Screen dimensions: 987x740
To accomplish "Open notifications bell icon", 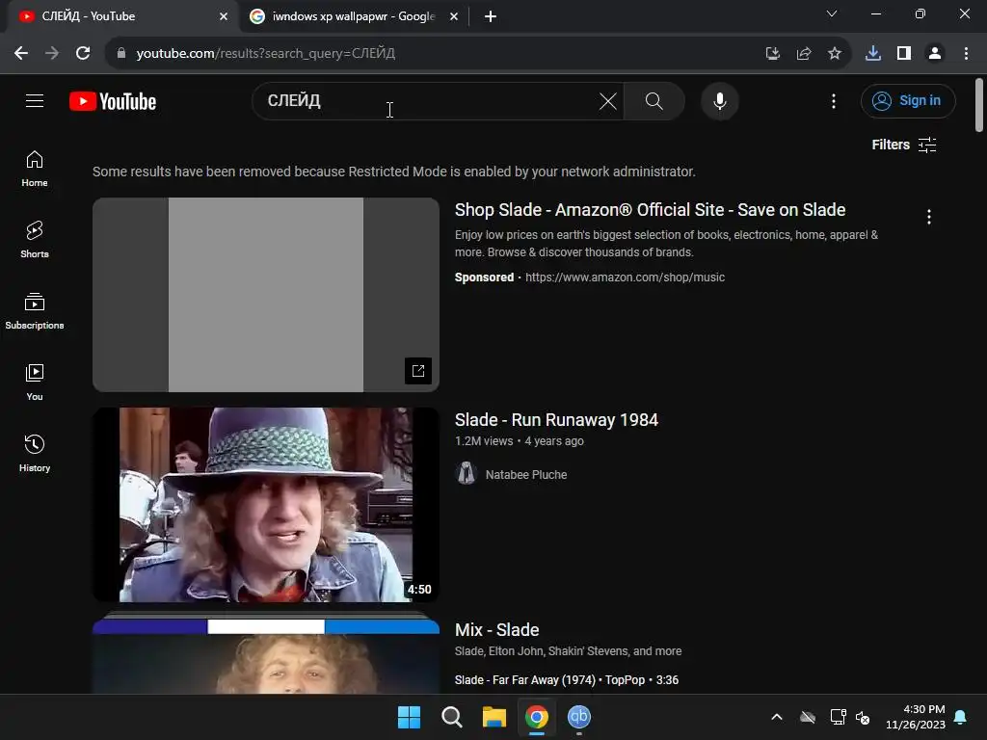I will [961, 717].
